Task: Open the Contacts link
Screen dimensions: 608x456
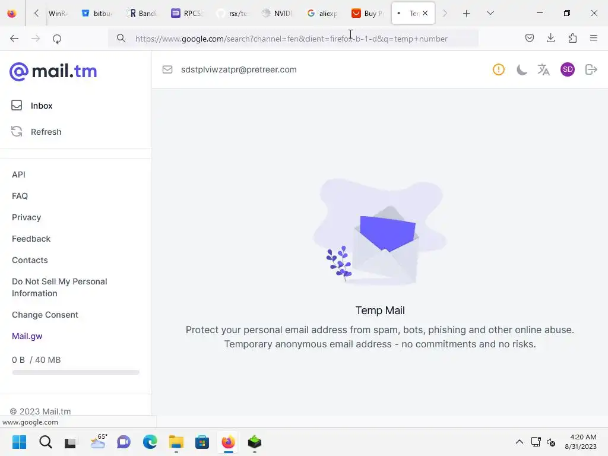Action: pyautogui.click(x=30, y=260)
